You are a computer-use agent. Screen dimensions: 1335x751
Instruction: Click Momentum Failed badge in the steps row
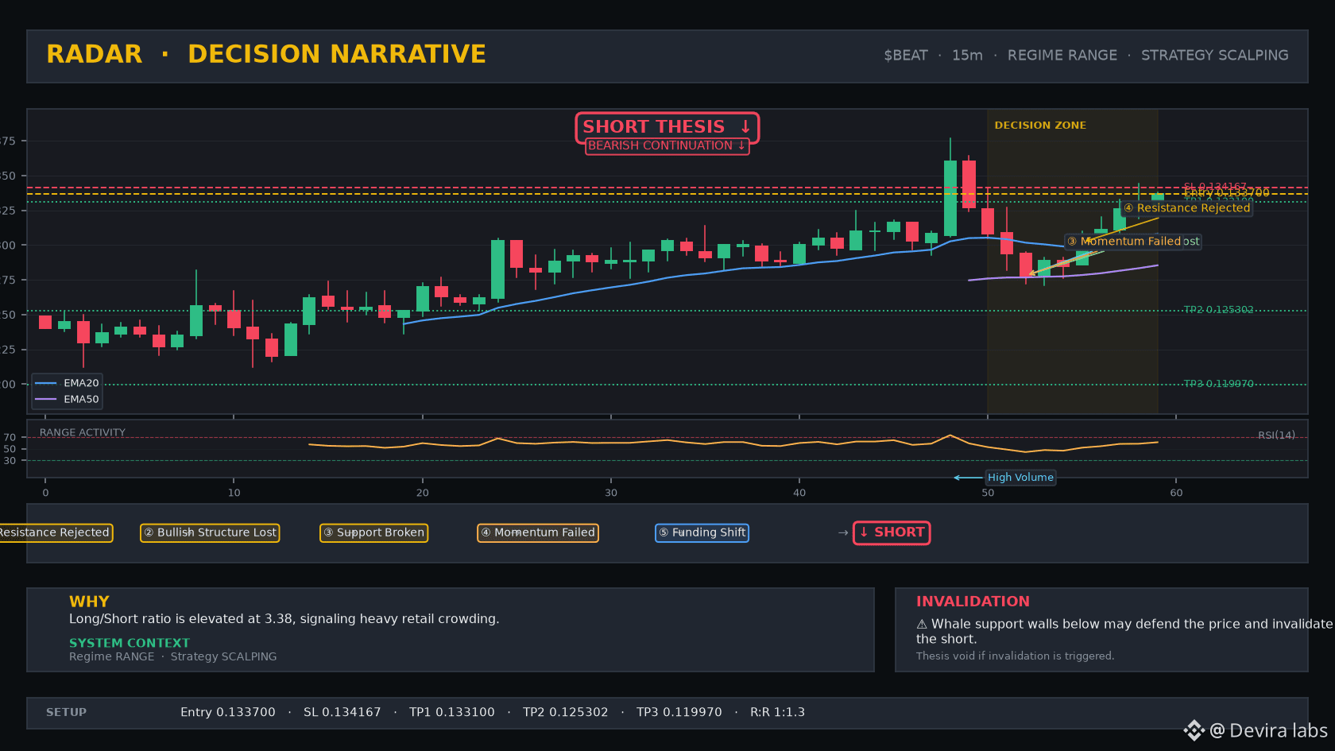538,532
